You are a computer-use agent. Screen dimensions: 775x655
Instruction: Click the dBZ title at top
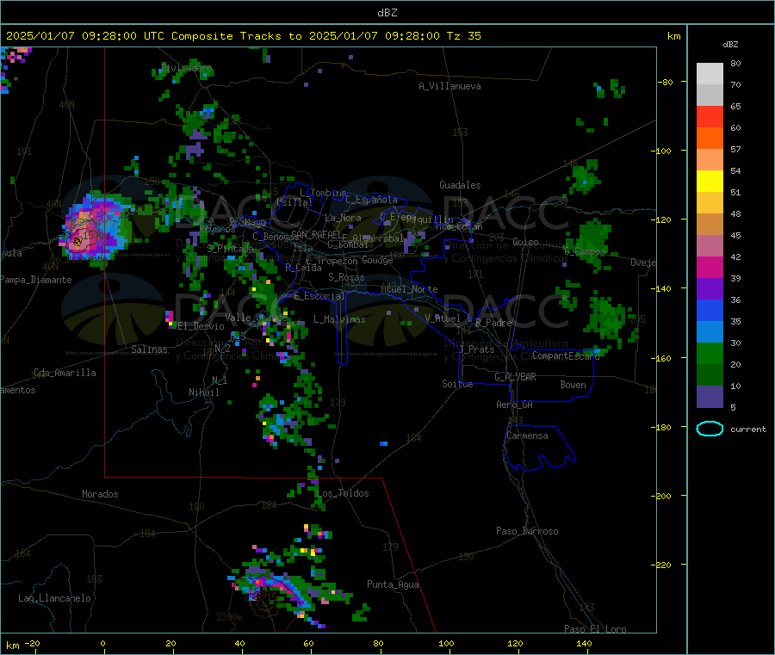coord(387,13)
